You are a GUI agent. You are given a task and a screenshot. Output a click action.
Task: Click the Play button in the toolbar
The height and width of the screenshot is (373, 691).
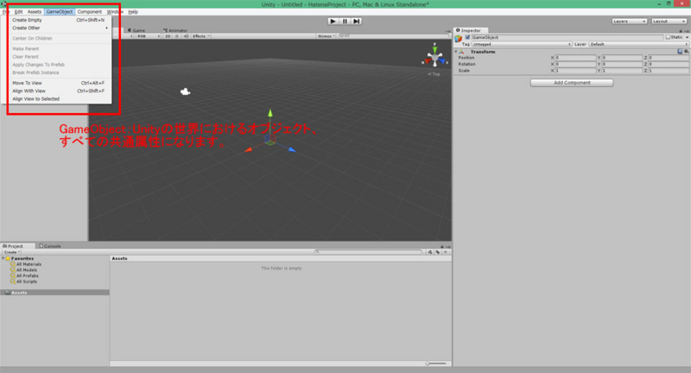pos(333,21)
